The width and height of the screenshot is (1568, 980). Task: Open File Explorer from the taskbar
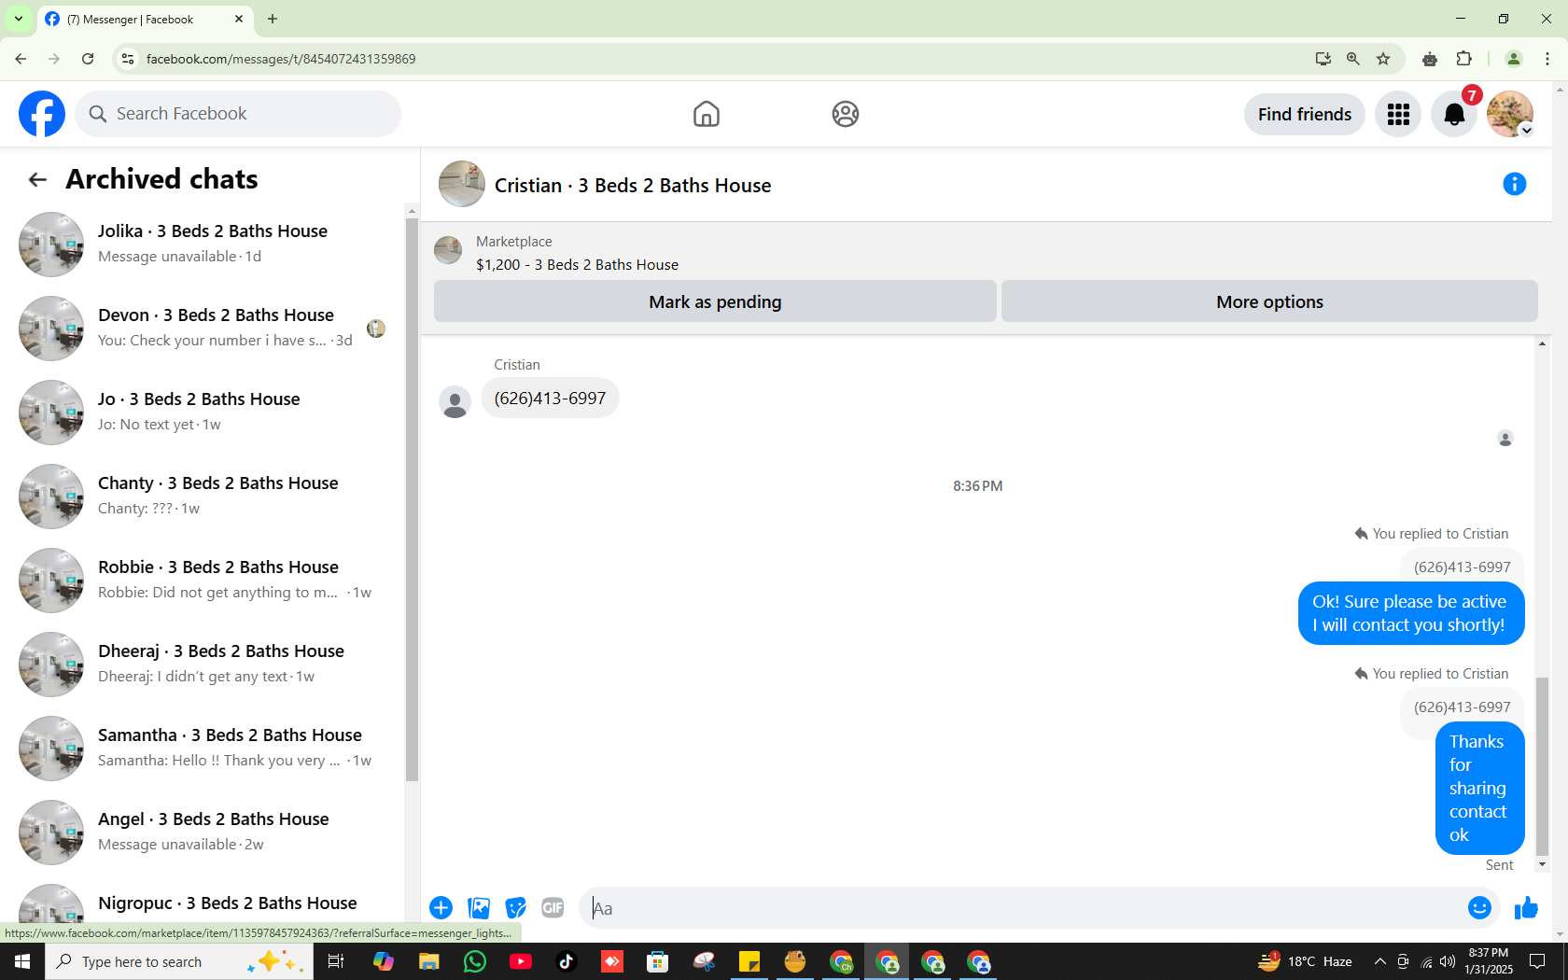[x=429, y=961]
